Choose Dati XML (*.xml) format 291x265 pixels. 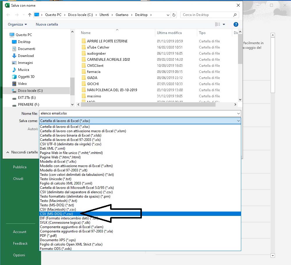coord(140,148)
